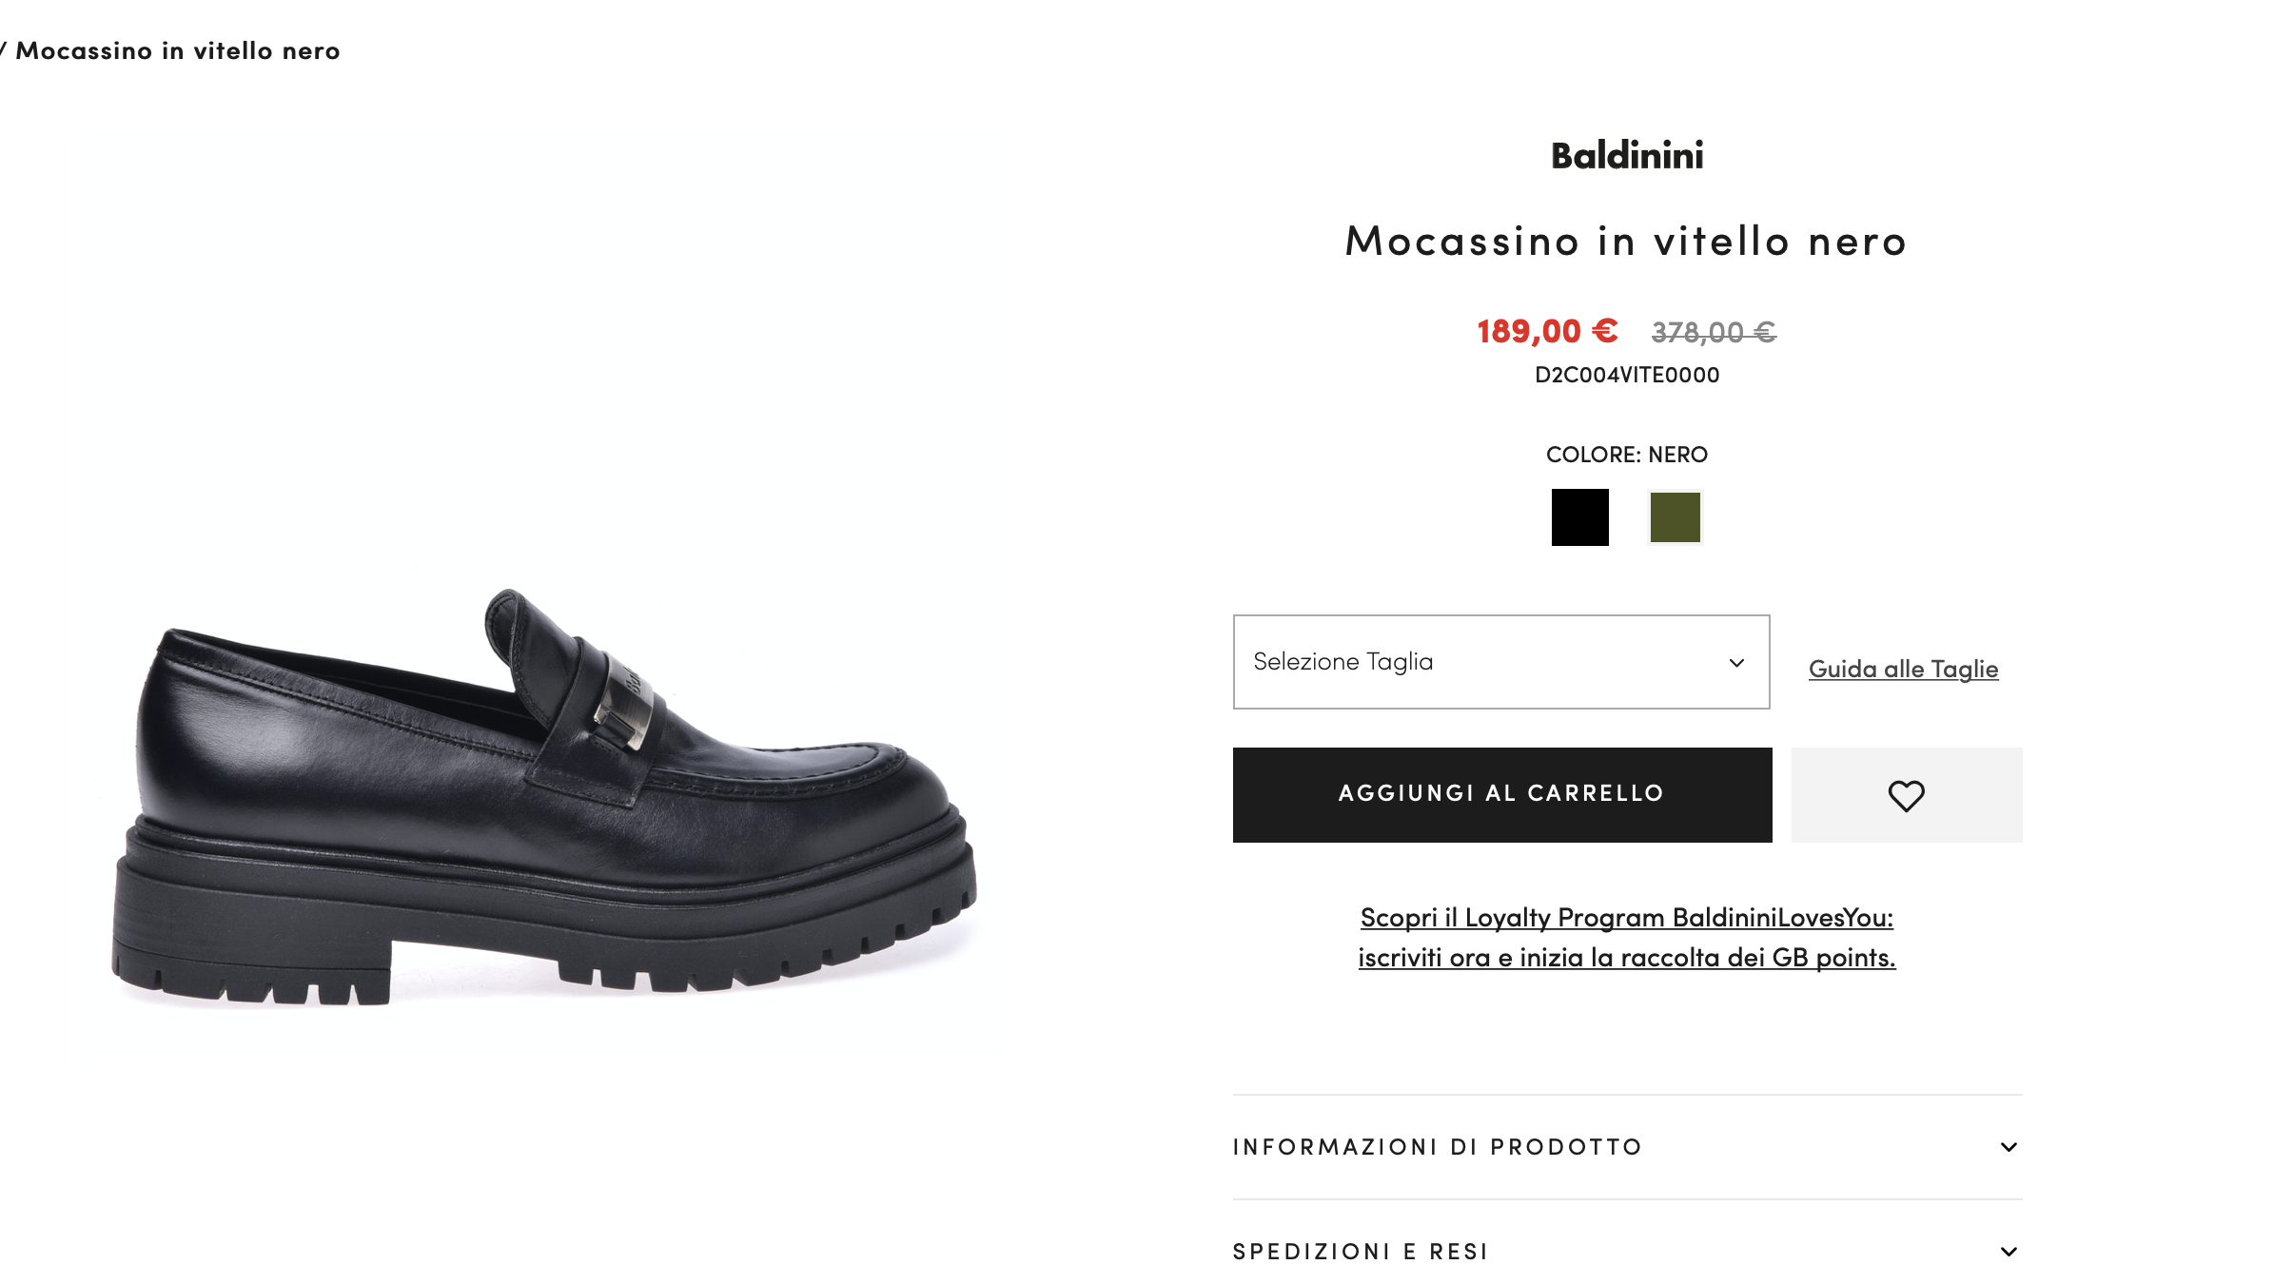2293x1284 pixels.
Task: Click the iscriviti ora GB points link line
Action: coord(1627,958)
